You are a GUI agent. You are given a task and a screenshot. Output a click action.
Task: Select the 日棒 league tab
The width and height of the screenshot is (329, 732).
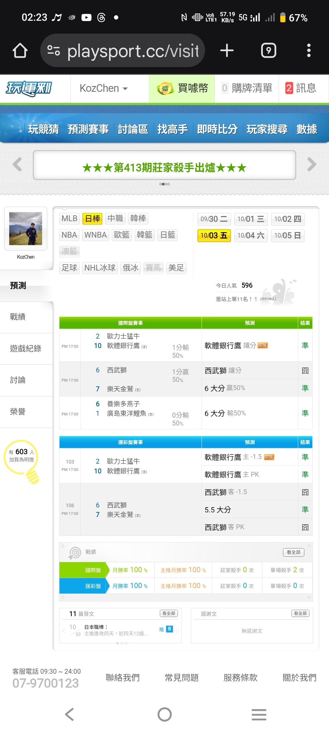[92, 218]
